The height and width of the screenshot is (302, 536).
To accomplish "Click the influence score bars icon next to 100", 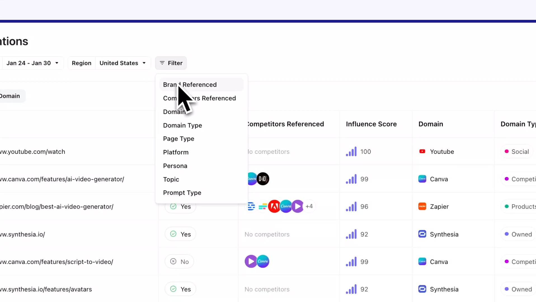I will (x=351, y=152).
